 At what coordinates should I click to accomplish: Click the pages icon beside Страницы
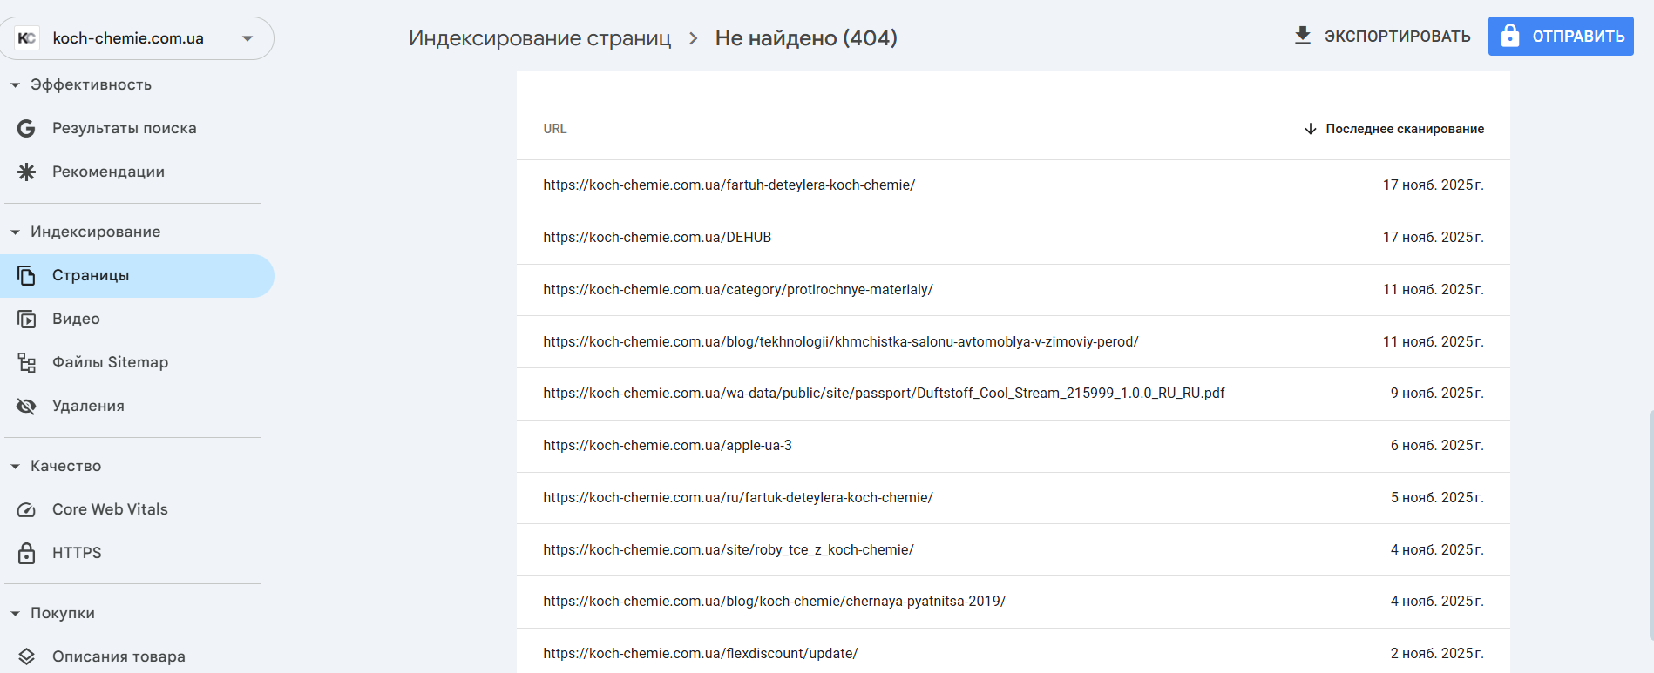pyautogui.click(x=27, y=275)
